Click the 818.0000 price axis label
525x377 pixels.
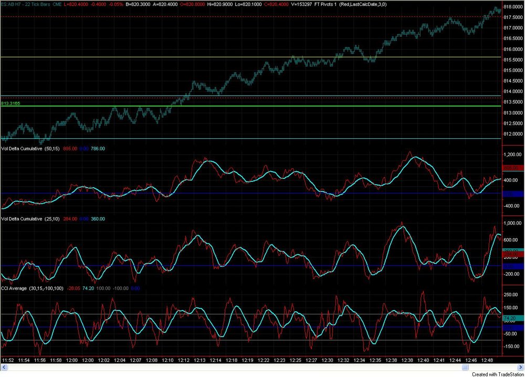pyautogui.click(x=513, y=7)
